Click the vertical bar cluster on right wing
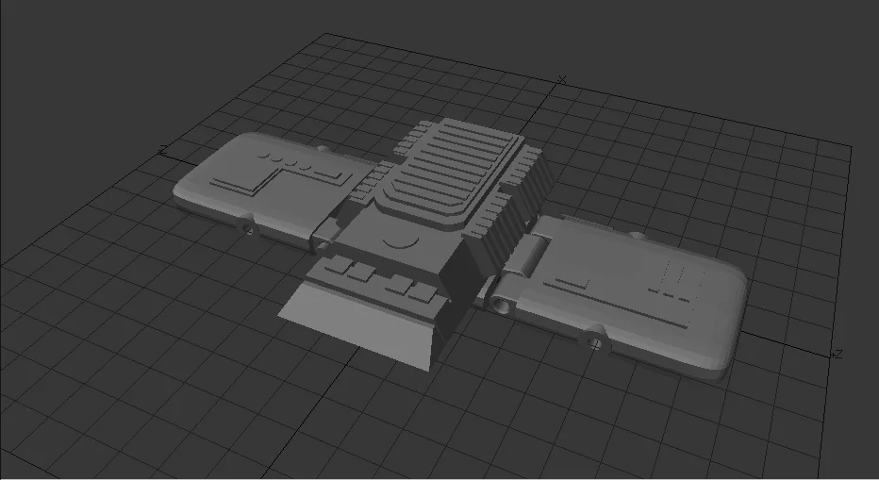The height and width of the screenshot is (480, 879). click(679, 282)
